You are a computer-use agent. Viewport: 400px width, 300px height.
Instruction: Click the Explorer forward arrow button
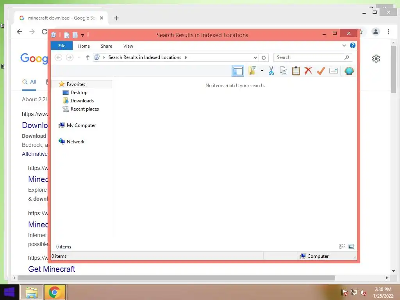point(70,57)
